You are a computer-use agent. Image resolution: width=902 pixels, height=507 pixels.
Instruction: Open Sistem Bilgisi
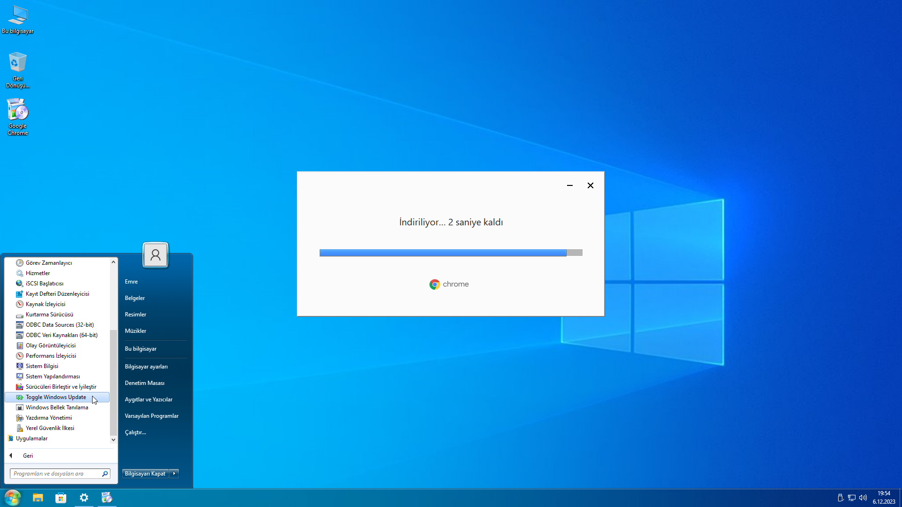coord(57,366)
